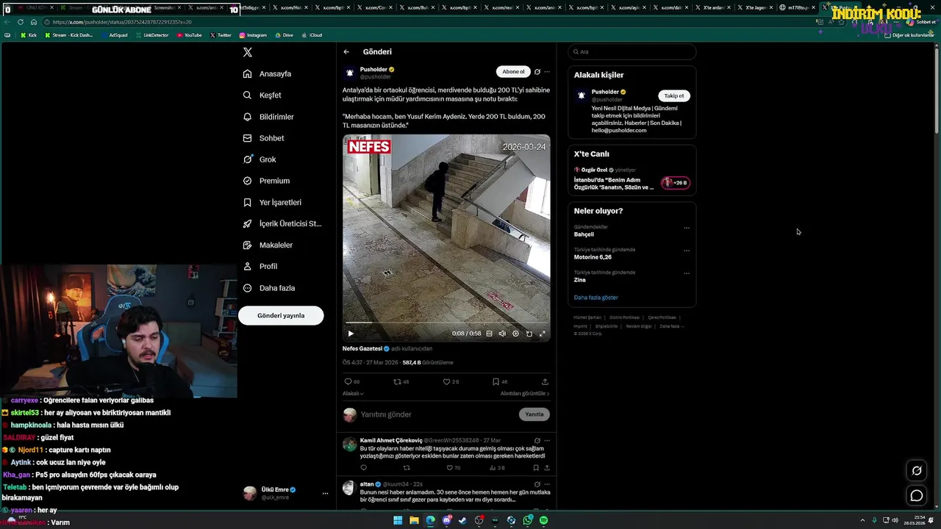The height and width of the screenshot is (529, 941).
Task: Seek using the video progress bar
Action: [x=446, y=323]
